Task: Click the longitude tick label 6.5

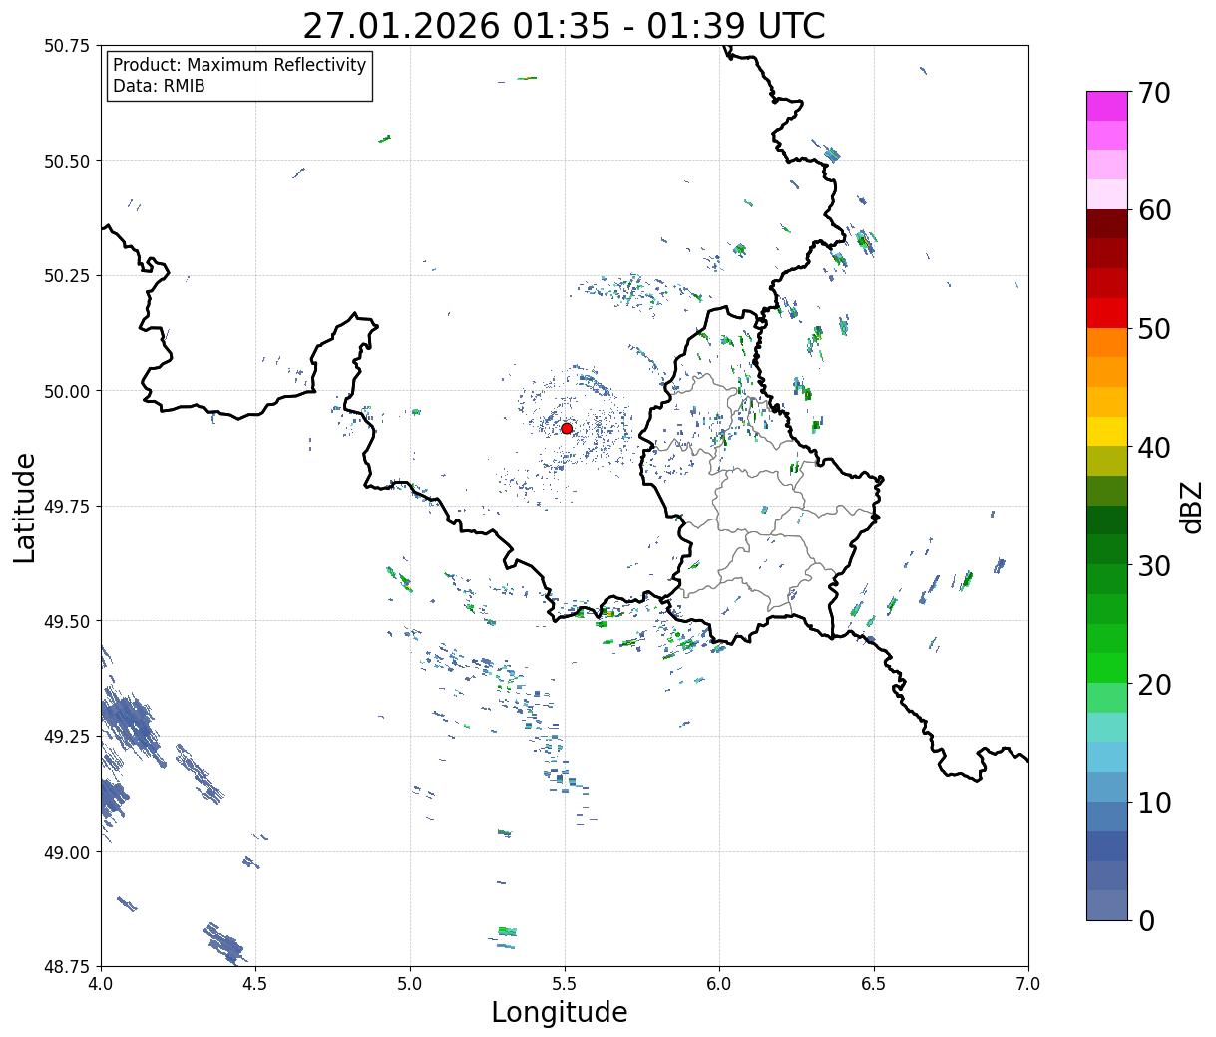Action: [x=874, y=983]
